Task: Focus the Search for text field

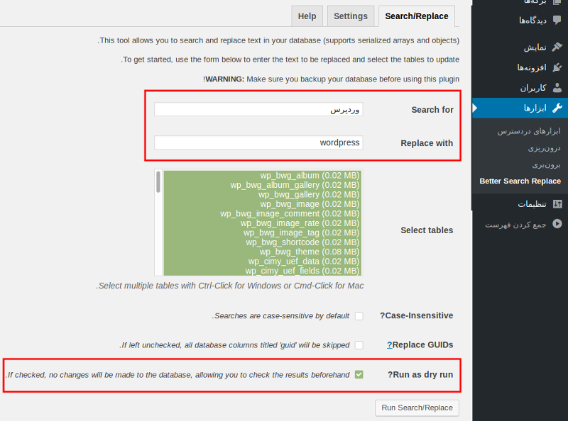Action: coord(258,110)
